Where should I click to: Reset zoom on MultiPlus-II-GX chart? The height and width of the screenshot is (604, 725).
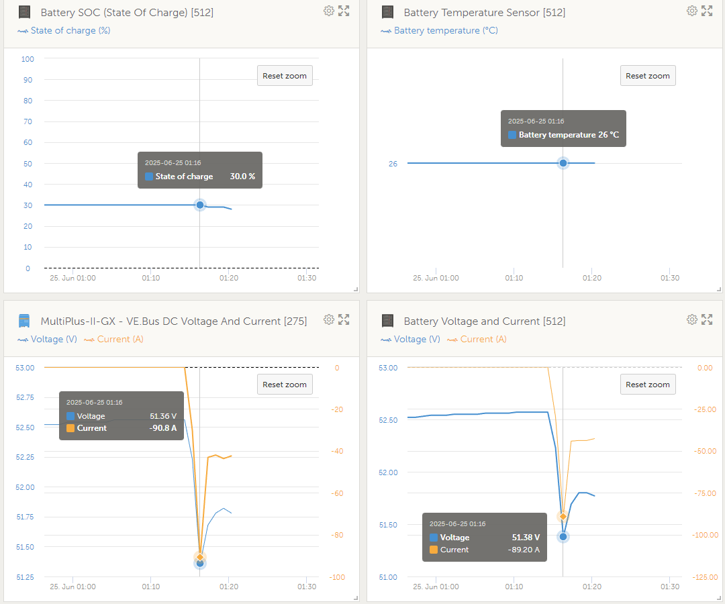[285, 385]
